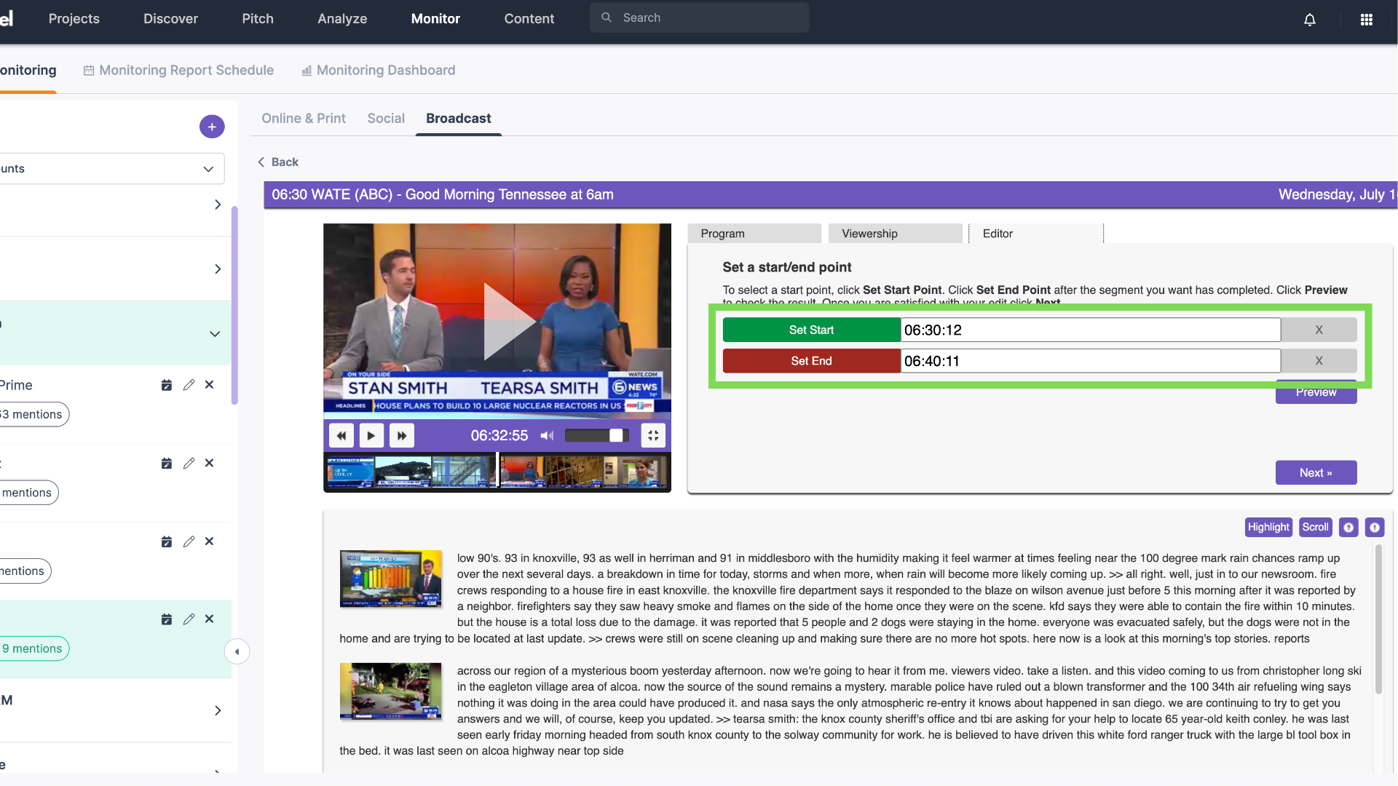
Task: Open Monitoring Dashboard
Action: (x=379, y=71)
